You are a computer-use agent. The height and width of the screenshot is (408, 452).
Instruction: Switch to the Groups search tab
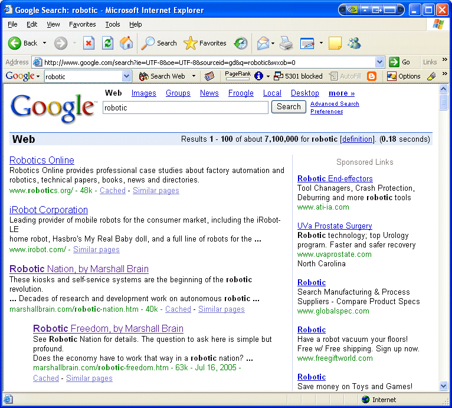(178, 93)
